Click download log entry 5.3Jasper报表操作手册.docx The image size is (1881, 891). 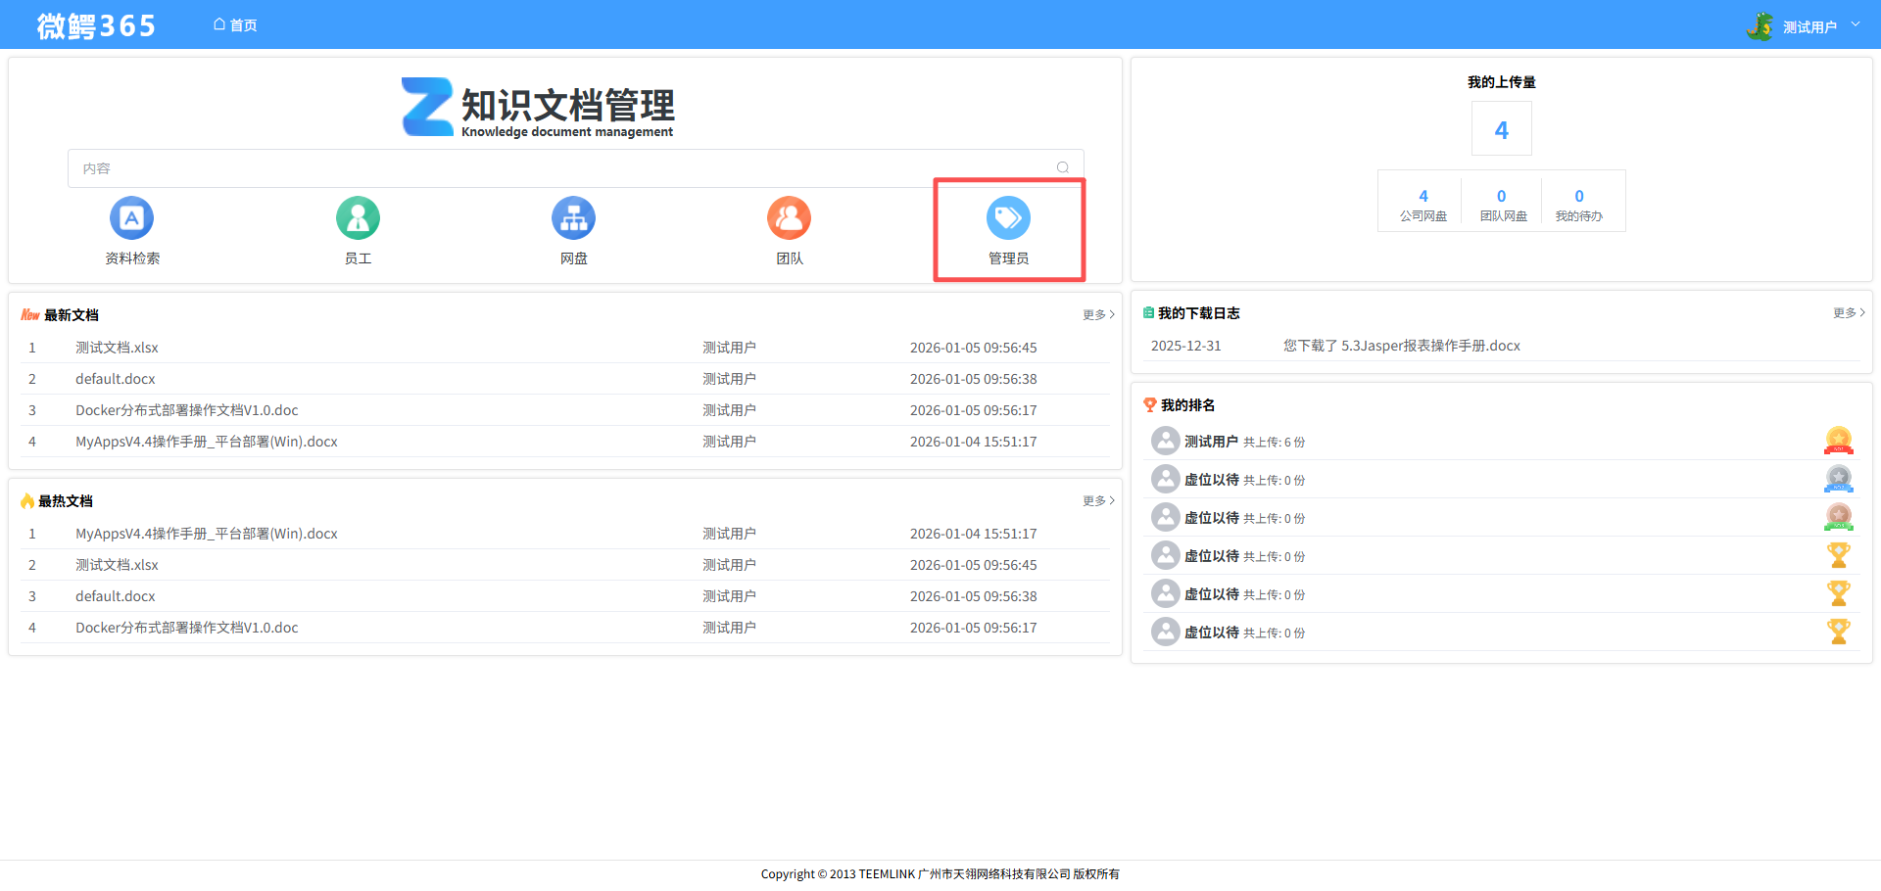click(x=1402, y=346)
